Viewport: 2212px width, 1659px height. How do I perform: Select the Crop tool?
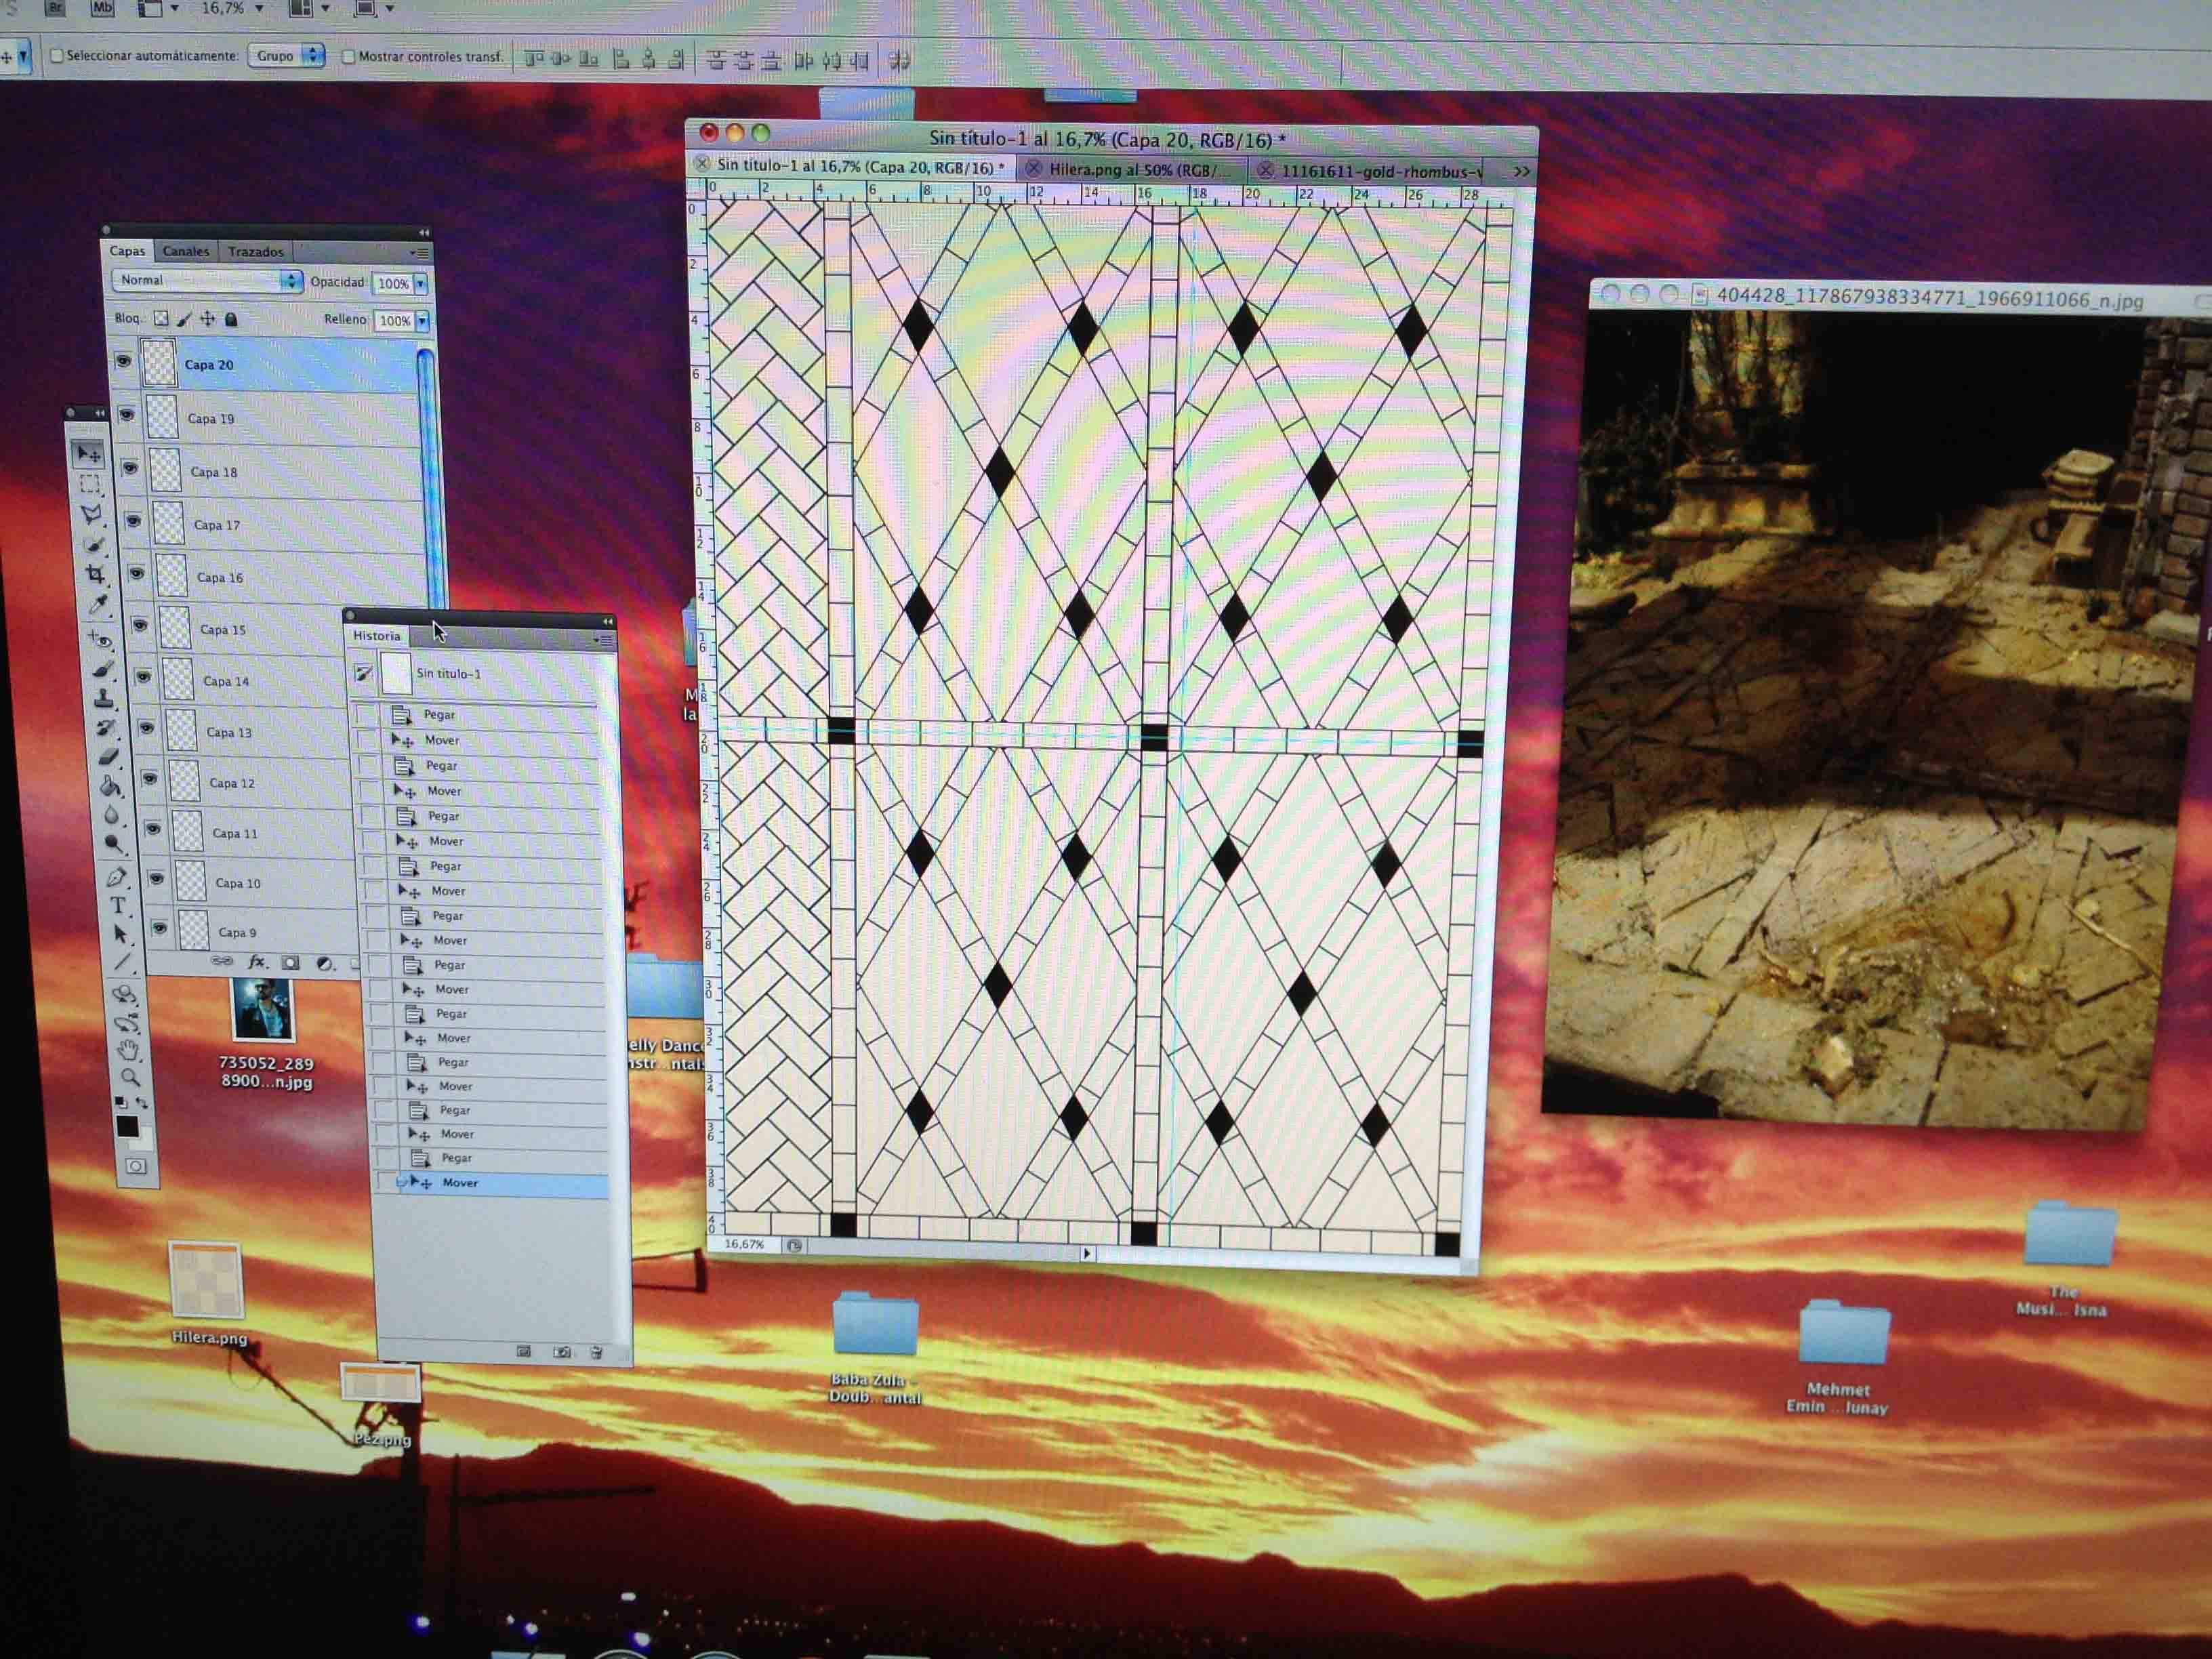(x=95, y=574)
